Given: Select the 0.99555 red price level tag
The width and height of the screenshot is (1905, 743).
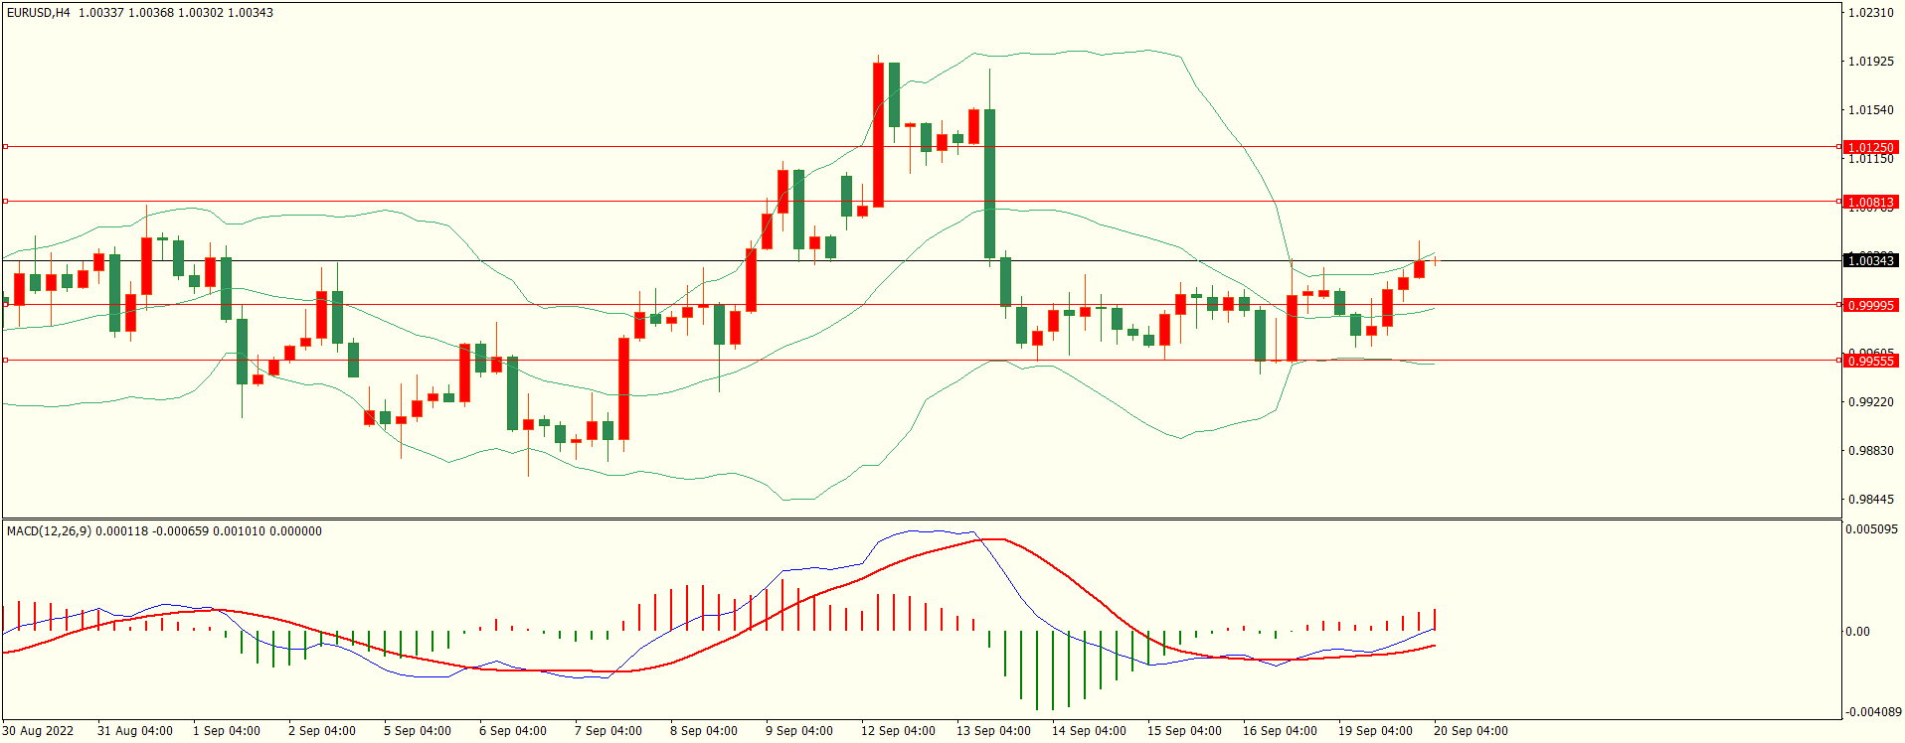Looking at the screenshot, I should click(x=1870, y=361).
